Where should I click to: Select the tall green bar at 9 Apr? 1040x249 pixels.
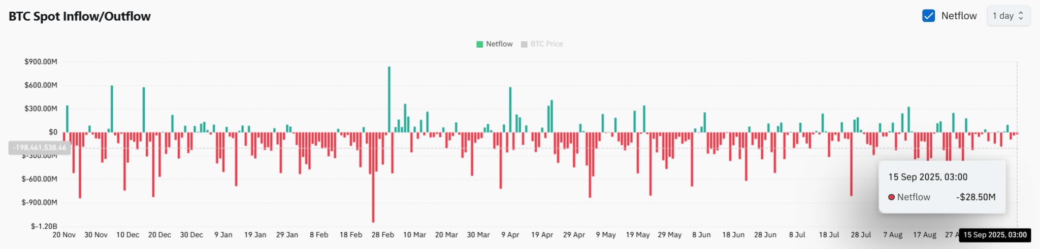pyautogui.click(x=510, y=110)
